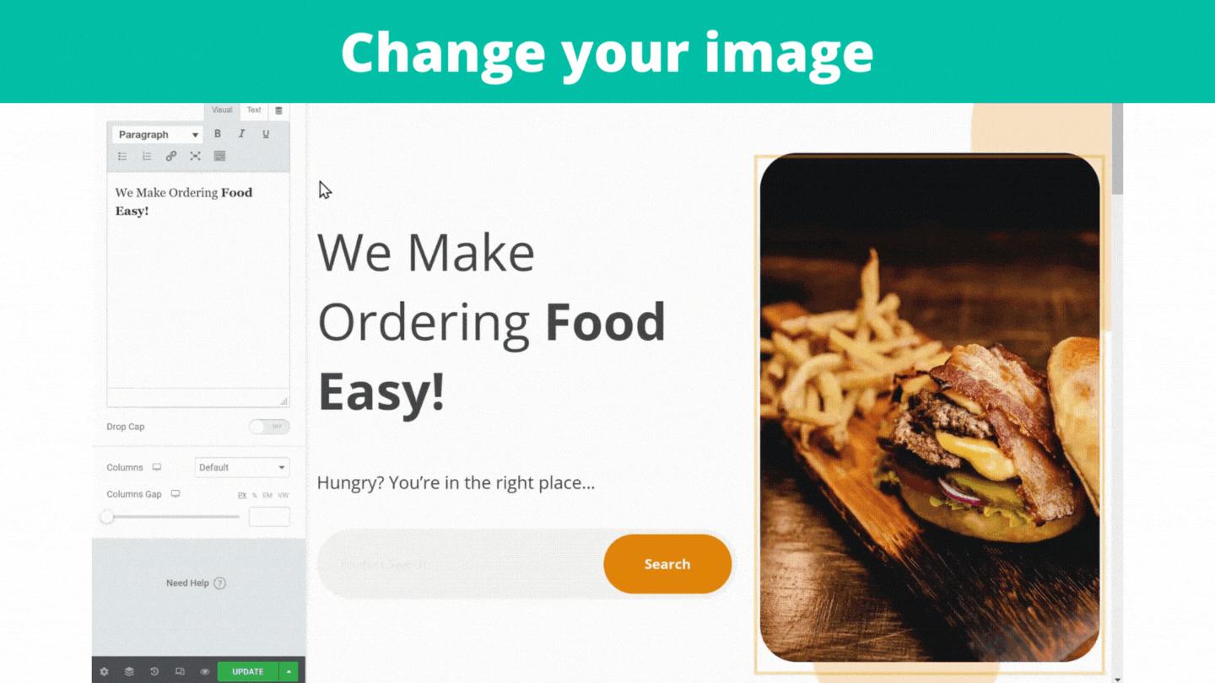Toggle bold formatting in the text editor
The image size is (1215, 683).
click(218, 134)
